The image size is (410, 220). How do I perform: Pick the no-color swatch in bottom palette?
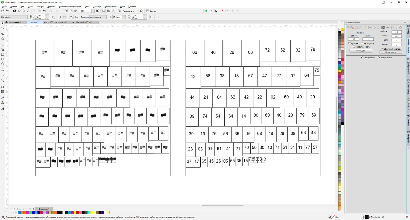pos(17,212)
